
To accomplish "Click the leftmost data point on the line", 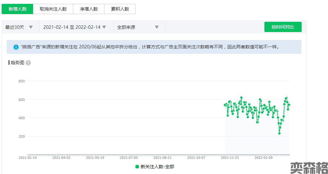I will point(225,105).
